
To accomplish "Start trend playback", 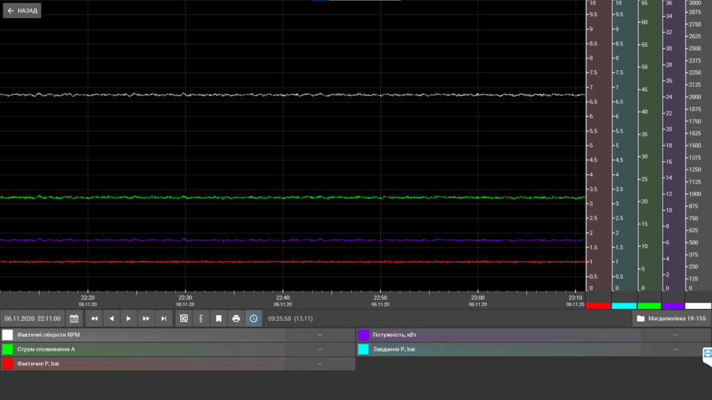I will 129,319.
